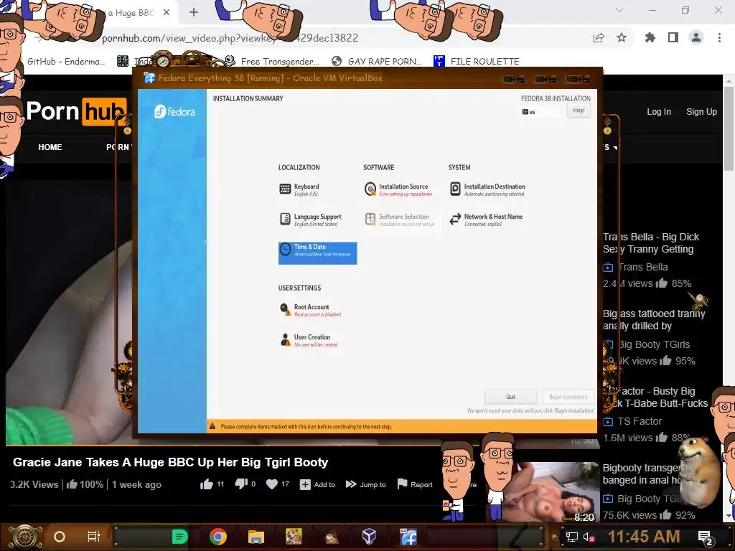Click the Cortana circle on taskbar
The height and width of the screenshot is (551, 735).
coord(60,537)
